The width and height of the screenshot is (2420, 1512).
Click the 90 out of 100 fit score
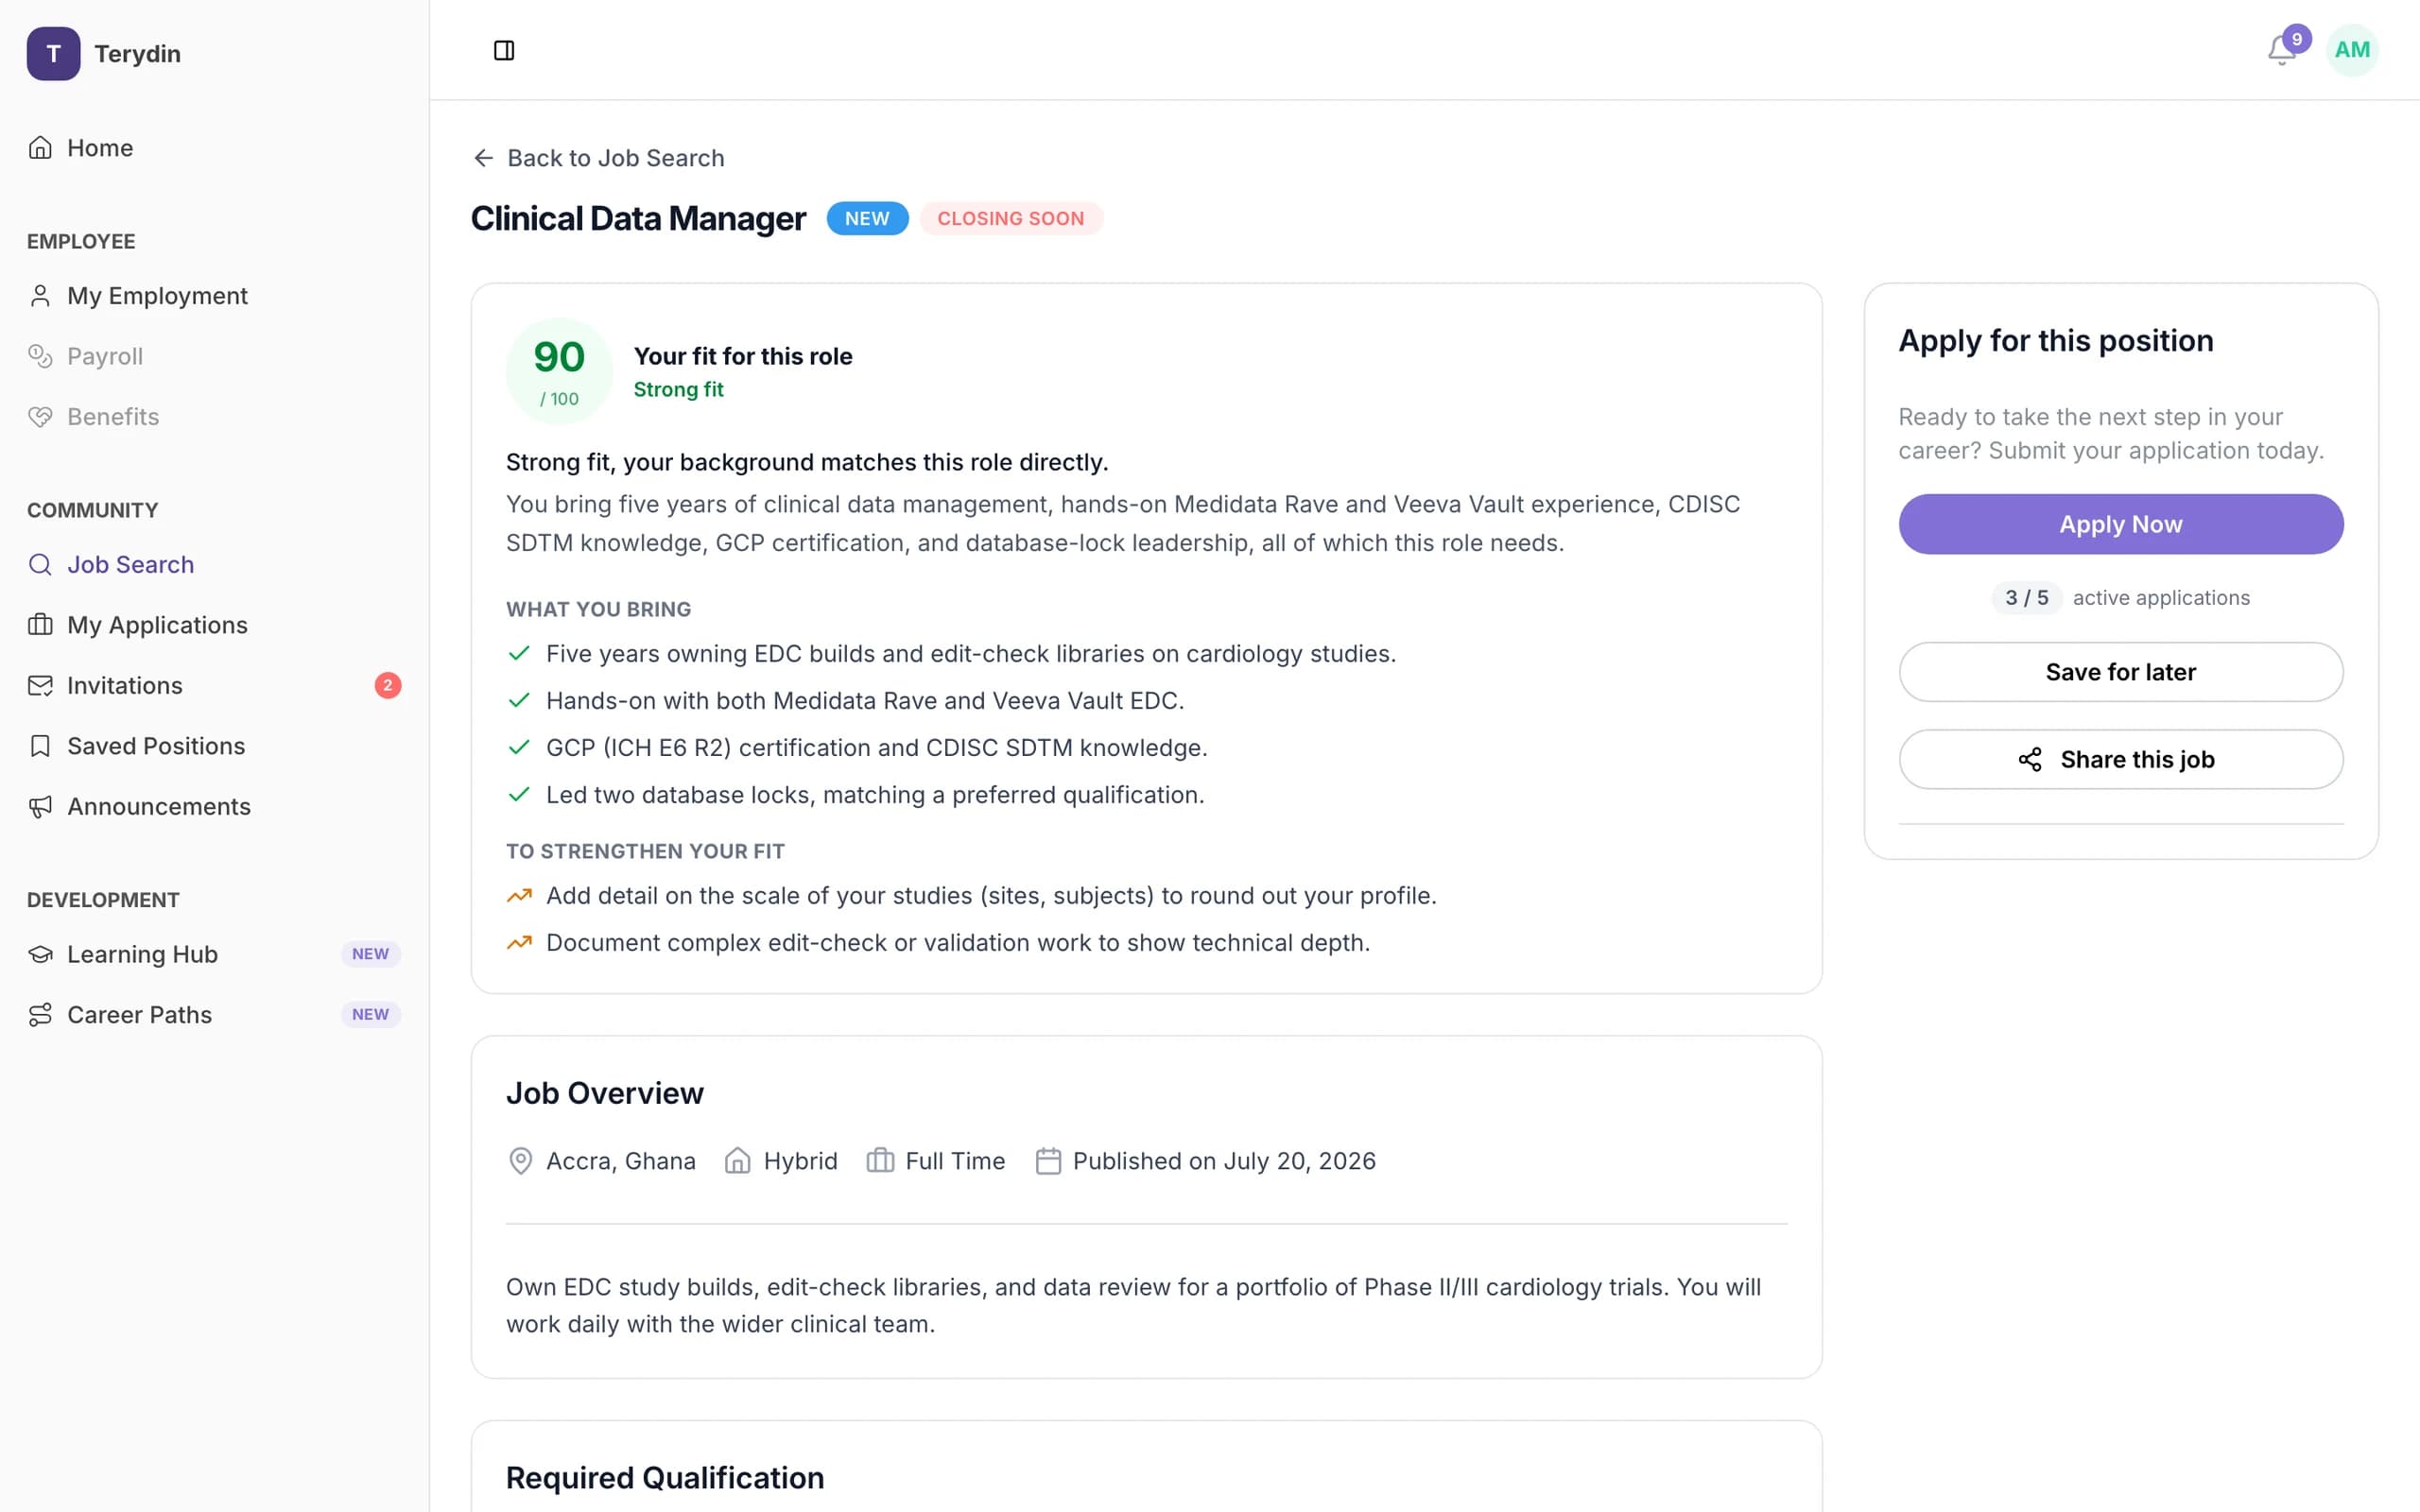point(559,371)
